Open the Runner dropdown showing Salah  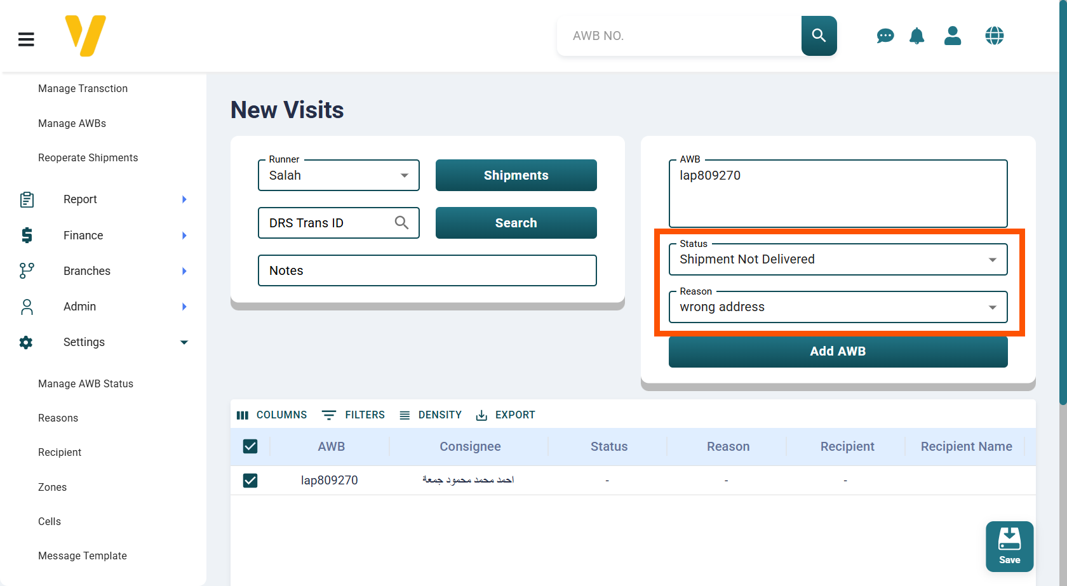pyautogui.click(x=339, y=176)
